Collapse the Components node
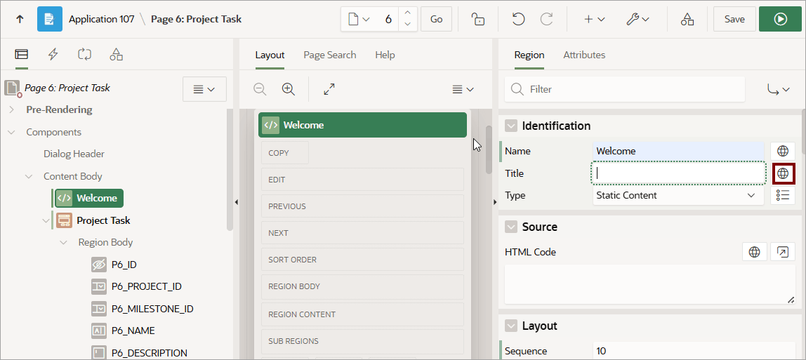This screenshot has width=806, height=360. 11,132
